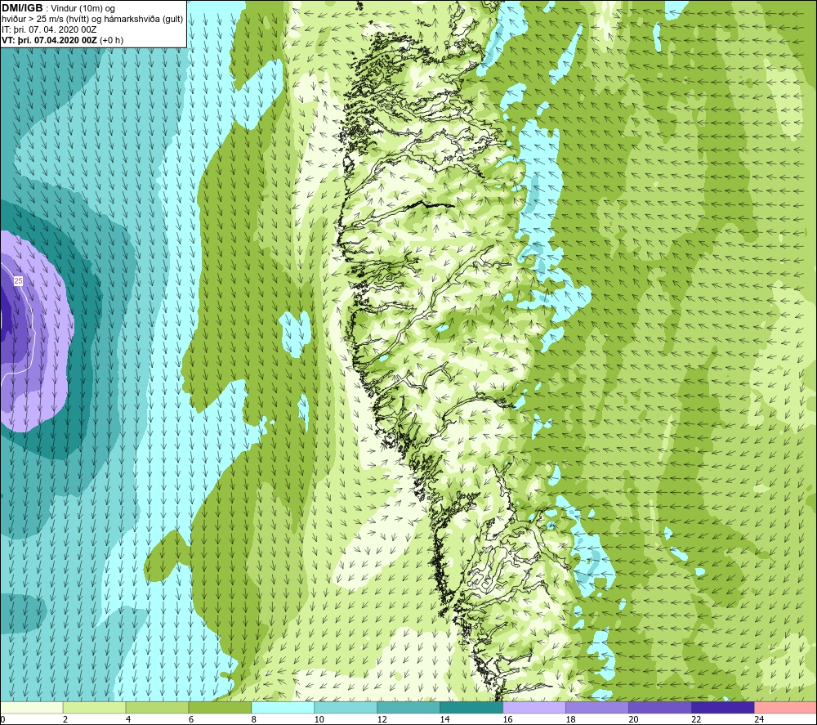Screen dimensions: 817x725
Task: Click the legend scale label '16'
Action: pos(507,719)
